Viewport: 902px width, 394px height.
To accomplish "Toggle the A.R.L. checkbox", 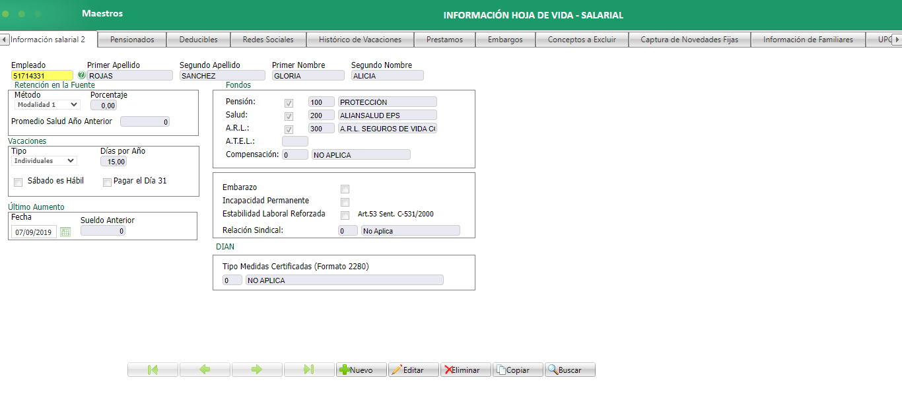I will point(289,129).
